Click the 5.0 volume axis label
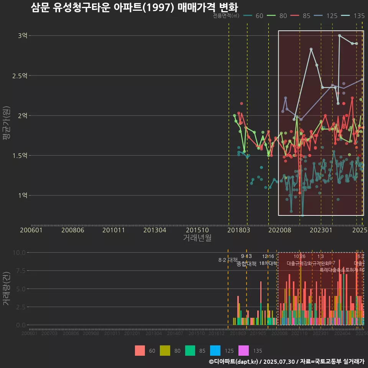The image size is (368, 368). [x=21, y=289]
